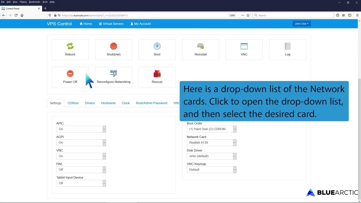Go to the browser home page
The width and height of the screenshot is (361, 203).
[22, 15]
